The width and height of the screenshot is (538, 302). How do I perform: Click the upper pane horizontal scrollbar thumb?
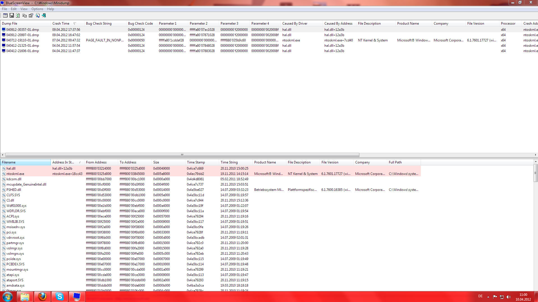tap(182, 155)
